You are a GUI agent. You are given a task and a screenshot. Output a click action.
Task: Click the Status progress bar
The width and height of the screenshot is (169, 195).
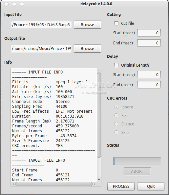coord(137,161)
